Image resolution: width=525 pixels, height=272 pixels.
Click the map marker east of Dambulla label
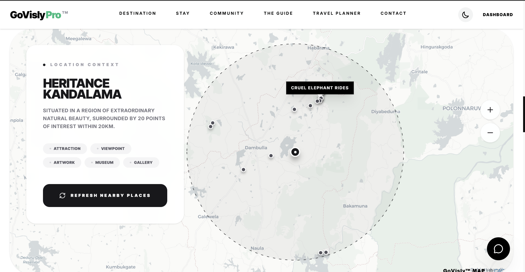[271, 156]
